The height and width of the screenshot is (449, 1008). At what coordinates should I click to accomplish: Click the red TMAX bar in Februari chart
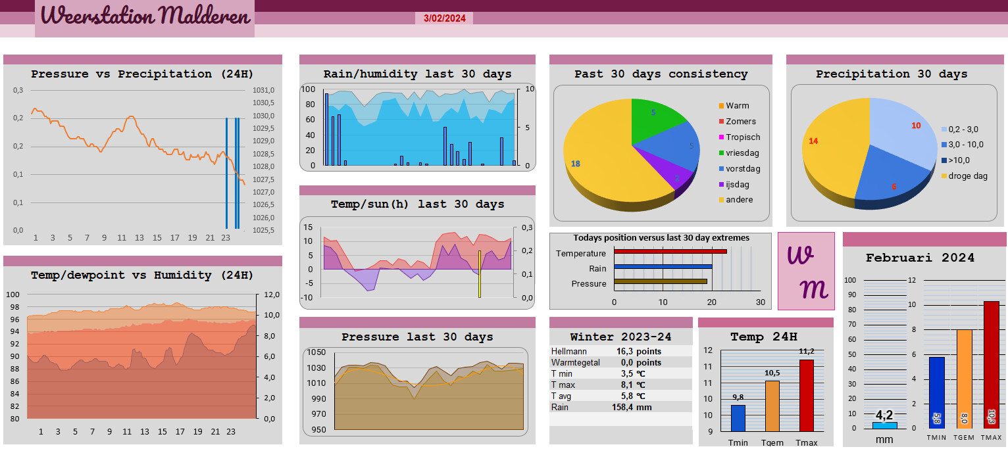click(992, 364)
